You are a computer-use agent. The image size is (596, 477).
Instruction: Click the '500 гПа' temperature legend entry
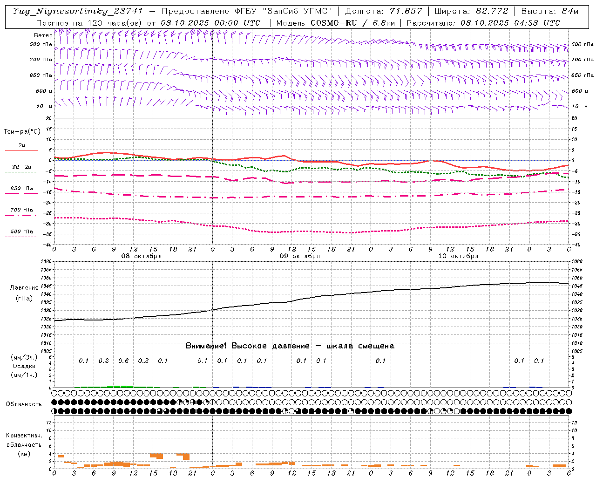[x=22, y=232]
